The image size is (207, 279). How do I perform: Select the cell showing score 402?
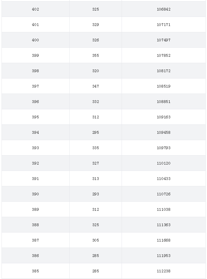pyautogui.click(x=35, y=9)
